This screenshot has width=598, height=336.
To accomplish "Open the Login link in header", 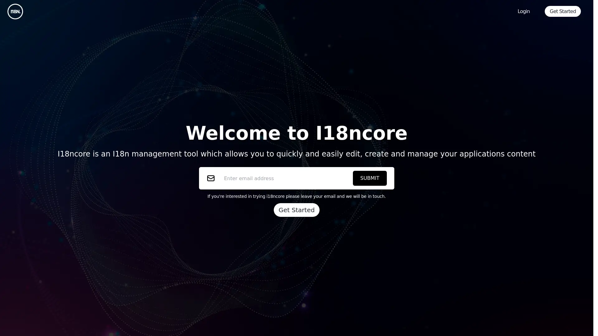I will (524, 12).
